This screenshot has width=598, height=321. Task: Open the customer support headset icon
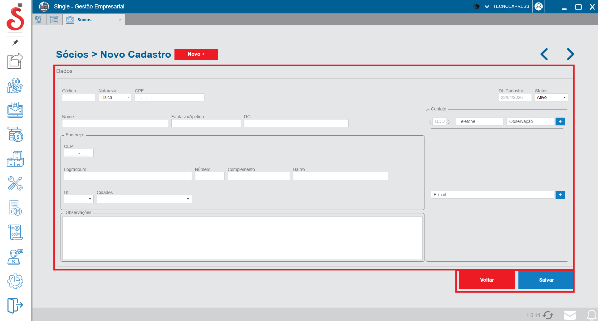point(15,257)
